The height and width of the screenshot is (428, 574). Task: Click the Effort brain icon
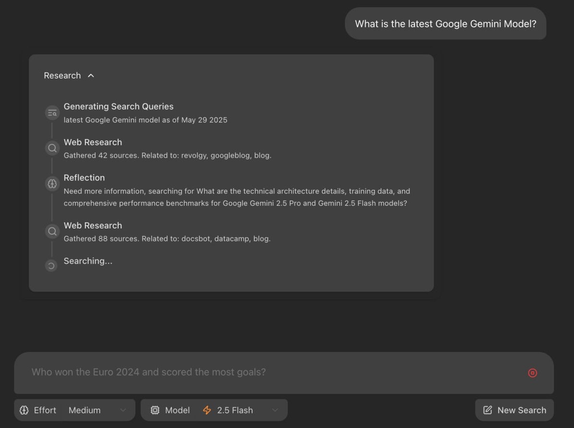pos(24,410)
